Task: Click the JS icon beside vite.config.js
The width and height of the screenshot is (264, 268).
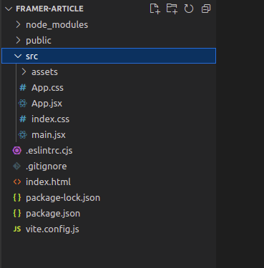Action: pos(17,229)
